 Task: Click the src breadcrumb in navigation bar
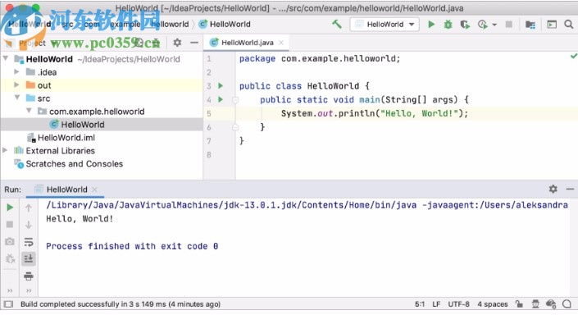coord(67,25)
